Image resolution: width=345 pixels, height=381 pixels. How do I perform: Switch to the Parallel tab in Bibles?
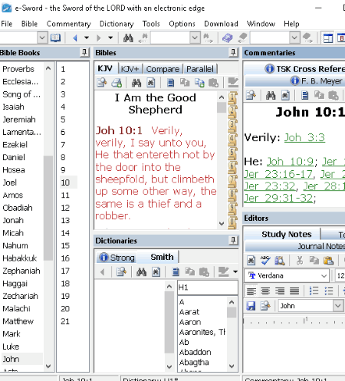[200, 69]
